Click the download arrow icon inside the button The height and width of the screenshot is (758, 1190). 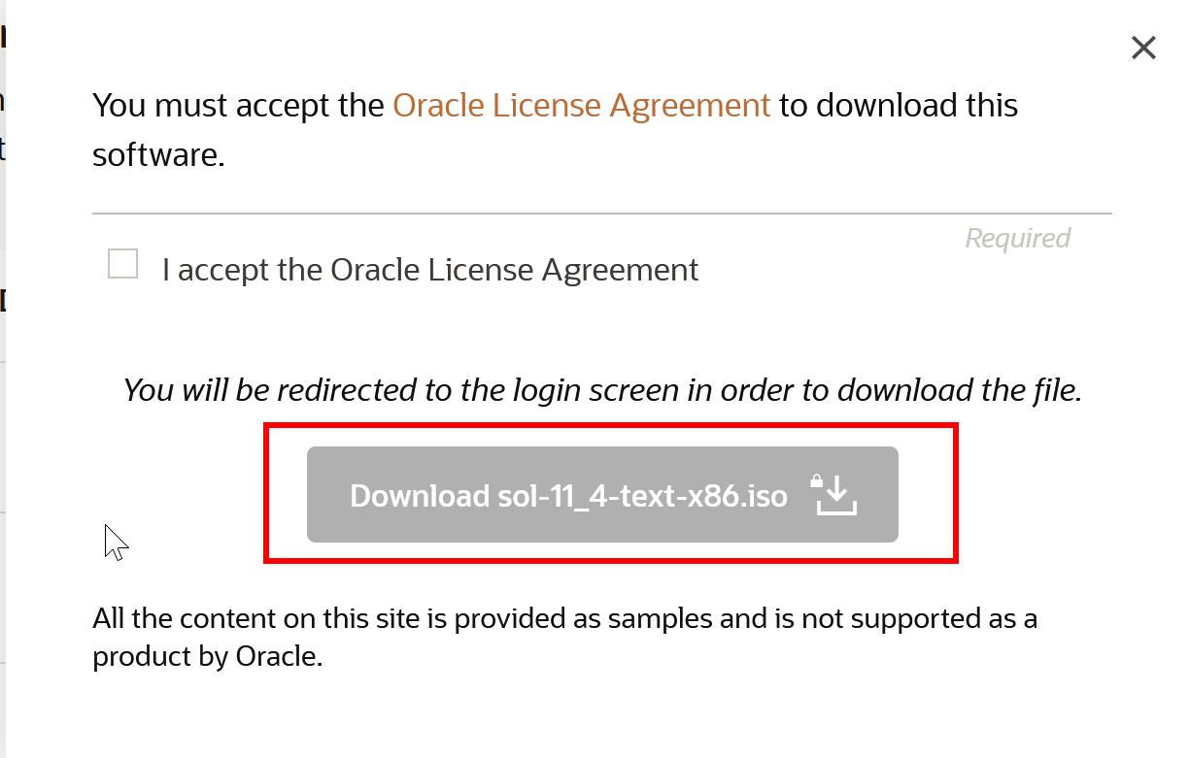(x=836, y=496)
